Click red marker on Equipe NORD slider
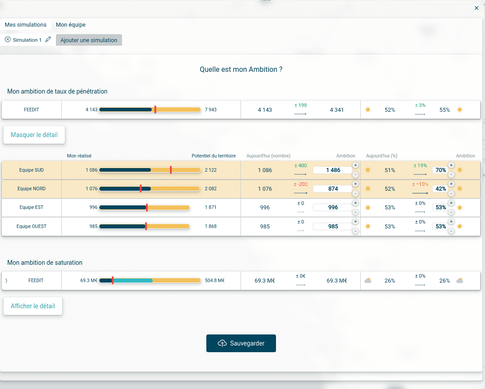Viewport: 485px width, 389px height. (x=141, y=189)
